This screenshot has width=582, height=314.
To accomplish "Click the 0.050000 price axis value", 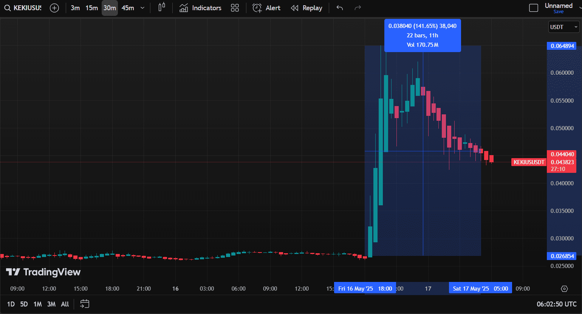I will [x=562, y=128].
